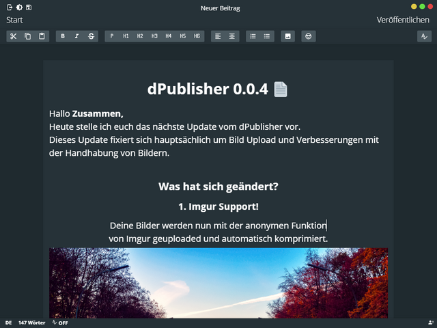
Task: Click the dPublisher 0.0.4 title heading
Action: pos(208,89)
